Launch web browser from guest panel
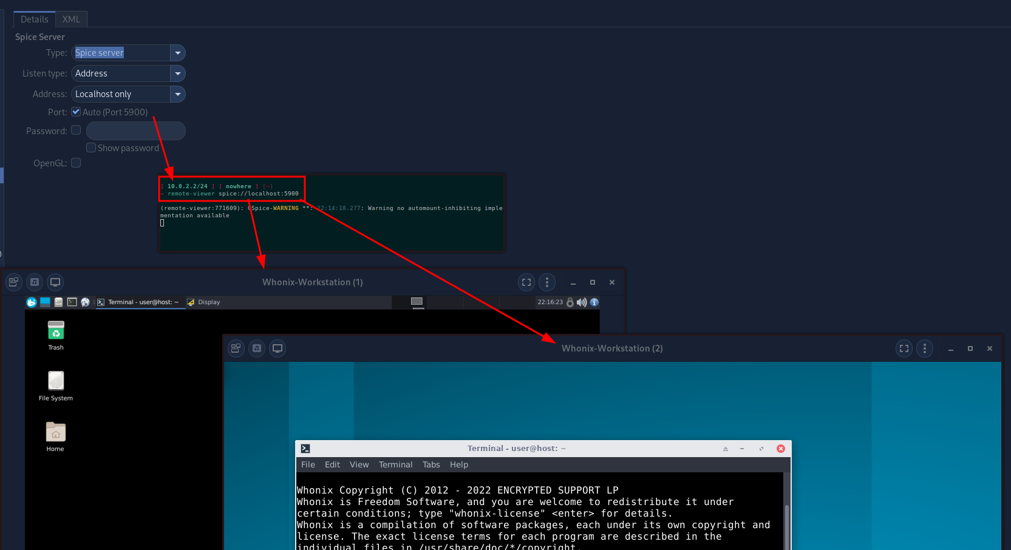 [x=85, y=302]
